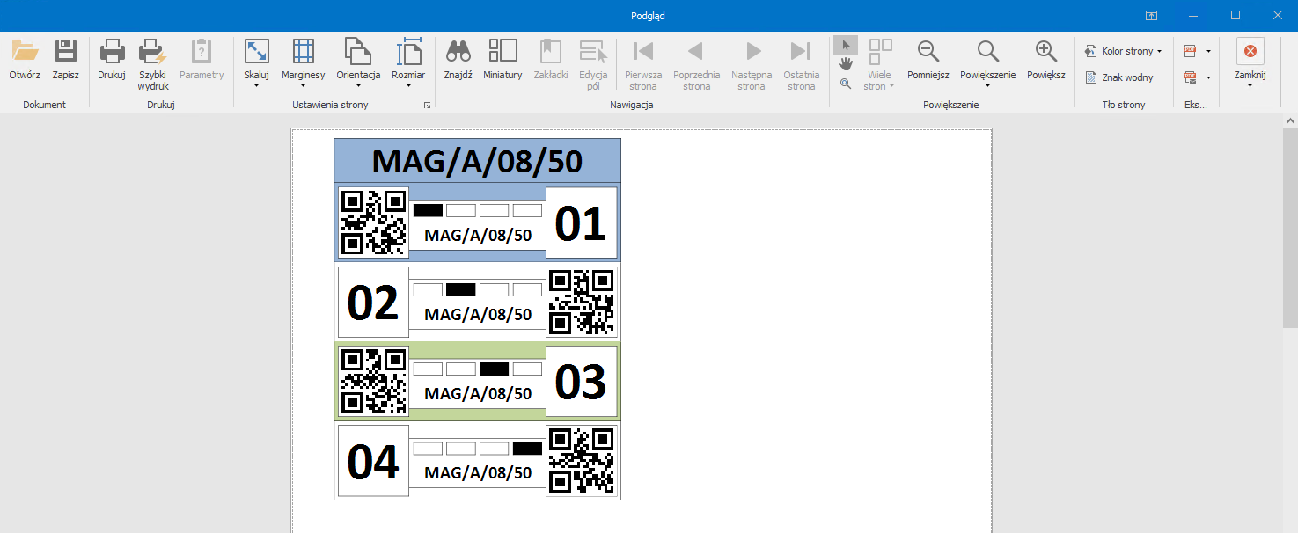Click the small MAG/A/08/50 text in row 04
Screen dimensions: 1298x533
click(x=478, y=472)
